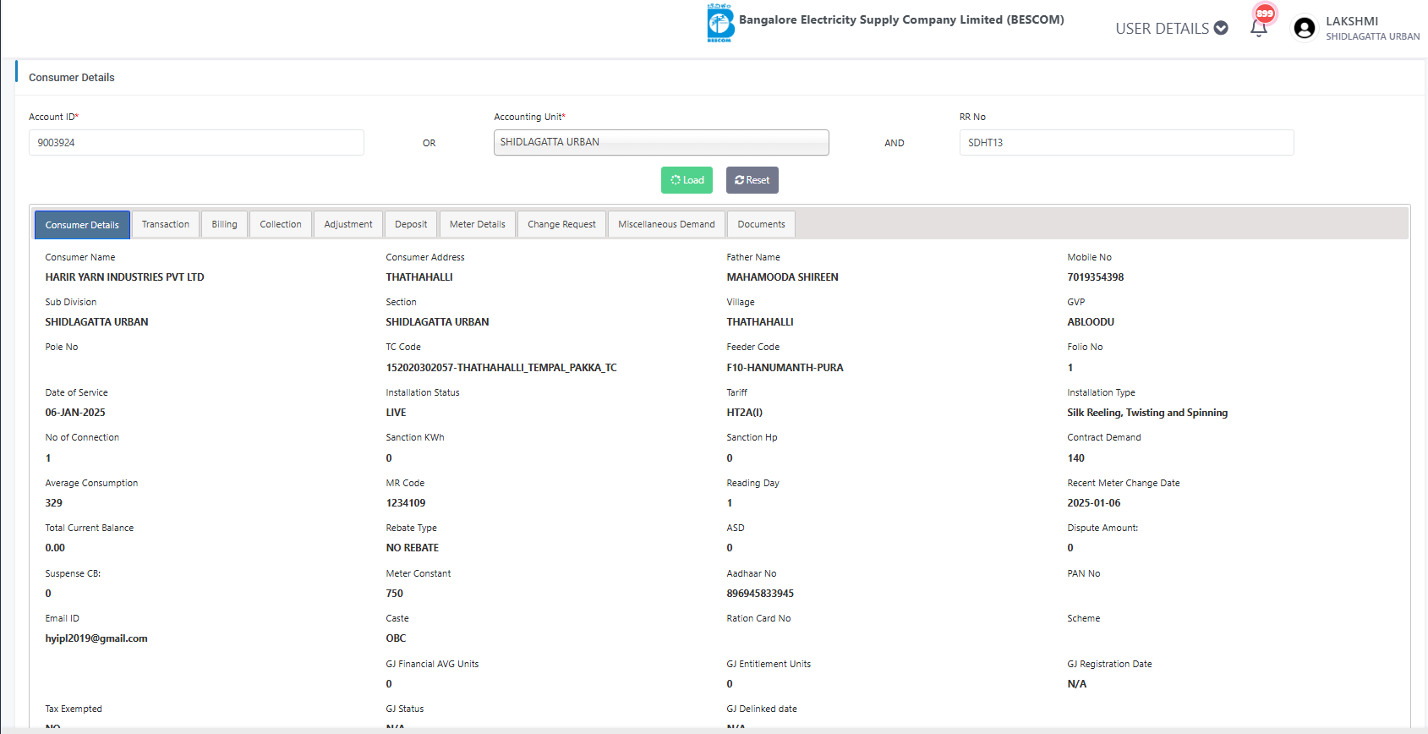Click the installation type Silk Reeling, Twisting and Spinning
This screenshot has height=734, width=1428.
[x=1147, y=413]
